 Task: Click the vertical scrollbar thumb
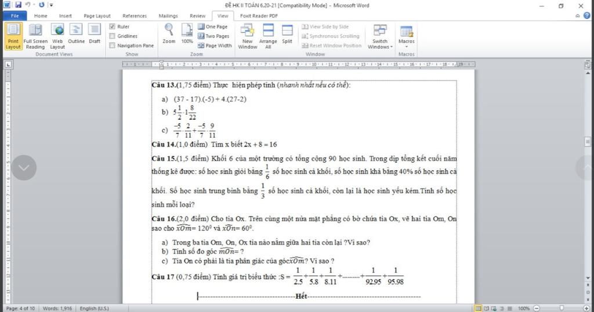[588, 142]
